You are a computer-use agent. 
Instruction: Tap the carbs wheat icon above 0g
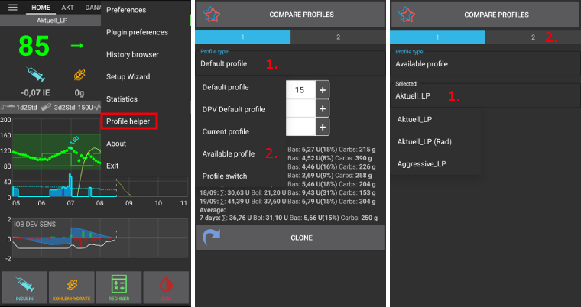coord(80,75)
